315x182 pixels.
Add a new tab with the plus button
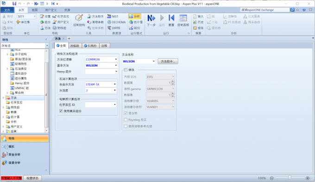point(69,38)
